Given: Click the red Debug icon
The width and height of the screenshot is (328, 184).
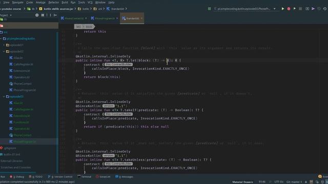Looking at the screenshot, I should (x=289, y=9).
